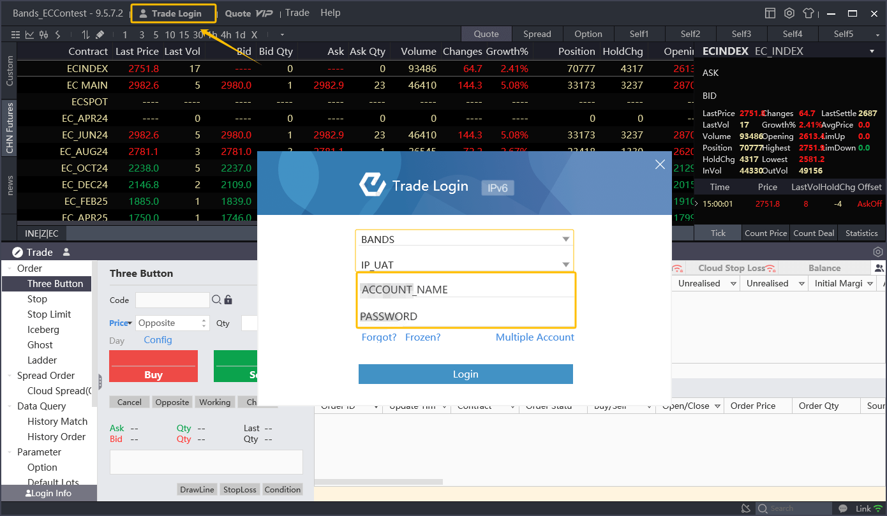Collapse the Spread Order tree group
Image resolution: width=887 pixels, height=516 pixels.
point(10,376)
